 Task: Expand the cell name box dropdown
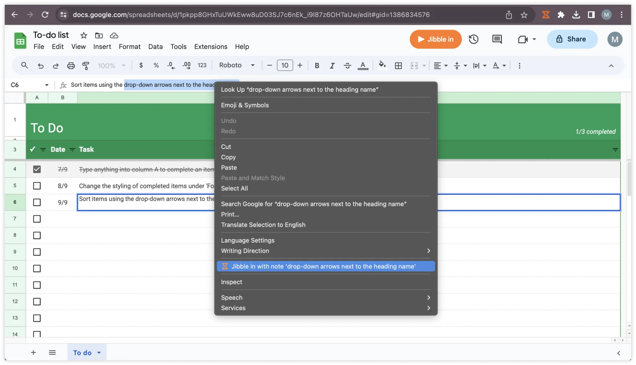(x=47, y=85)
